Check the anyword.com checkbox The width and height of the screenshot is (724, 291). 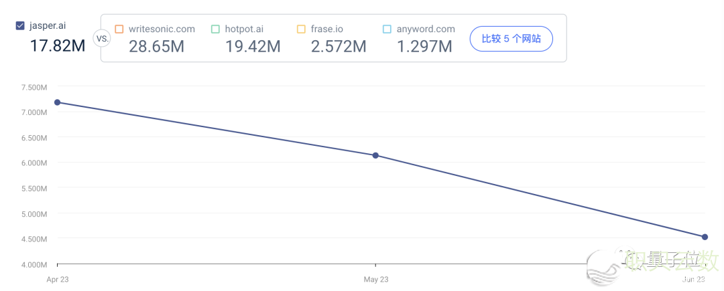coord(387,29)
